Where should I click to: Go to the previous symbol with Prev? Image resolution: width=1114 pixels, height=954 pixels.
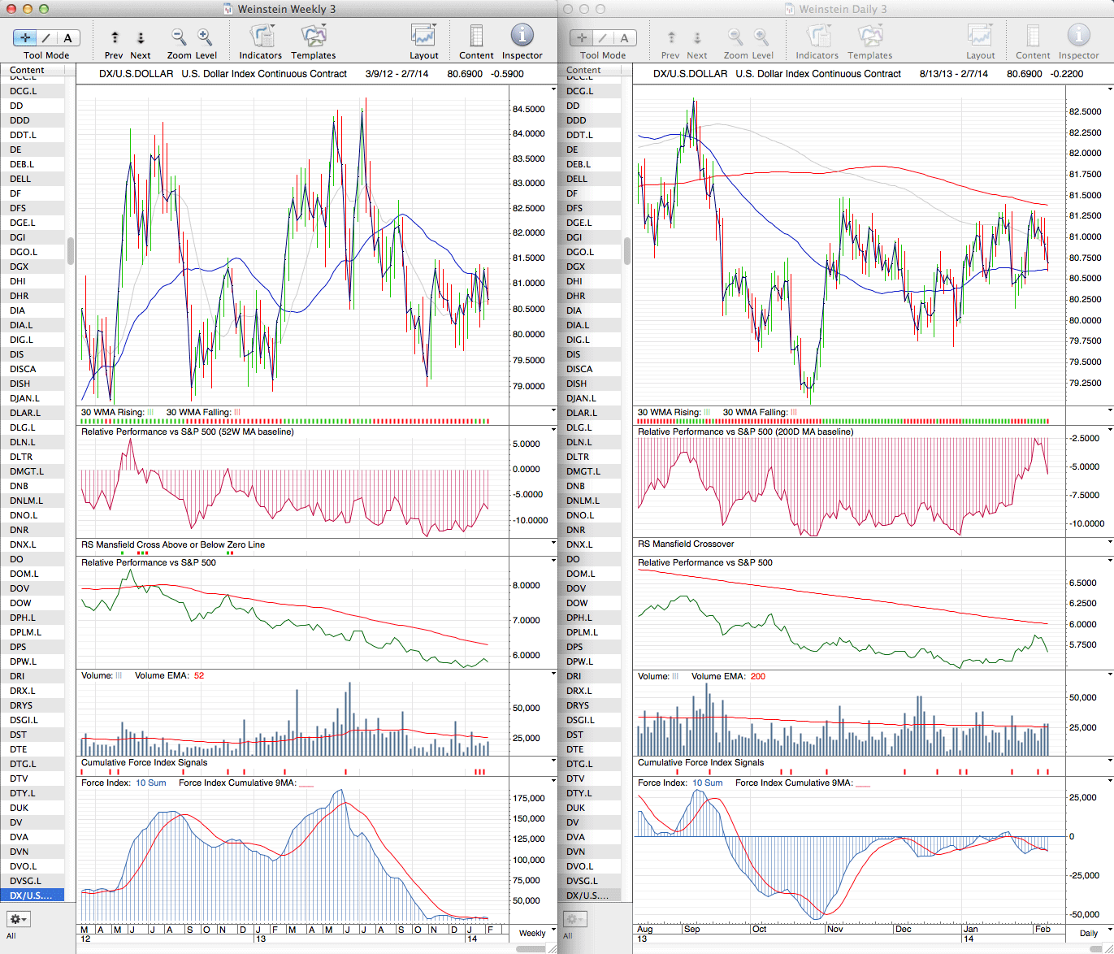click(x=115, y=37)
